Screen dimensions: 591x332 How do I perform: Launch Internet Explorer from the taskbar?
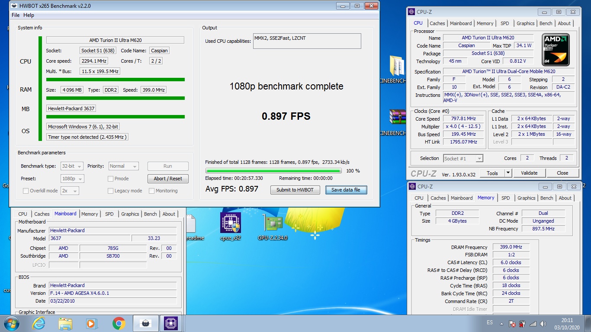click(x=39, y=323)
